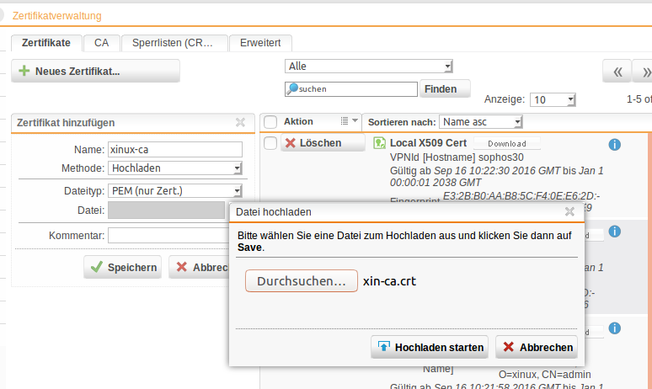Image resolution: width=652 pixels, height=389 pixels.
Task: Open the Aktion list menu
Action: [350, 121]
